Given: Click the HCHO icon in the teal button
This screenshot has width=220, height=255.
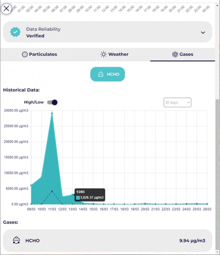Looking at the screenshot, I should [100, 74].
